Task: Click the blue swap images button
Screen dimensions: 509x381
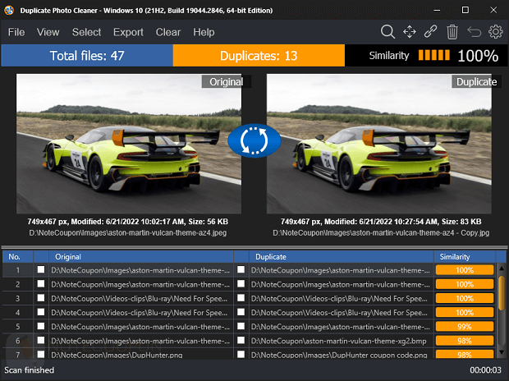Action: point(254,140)
